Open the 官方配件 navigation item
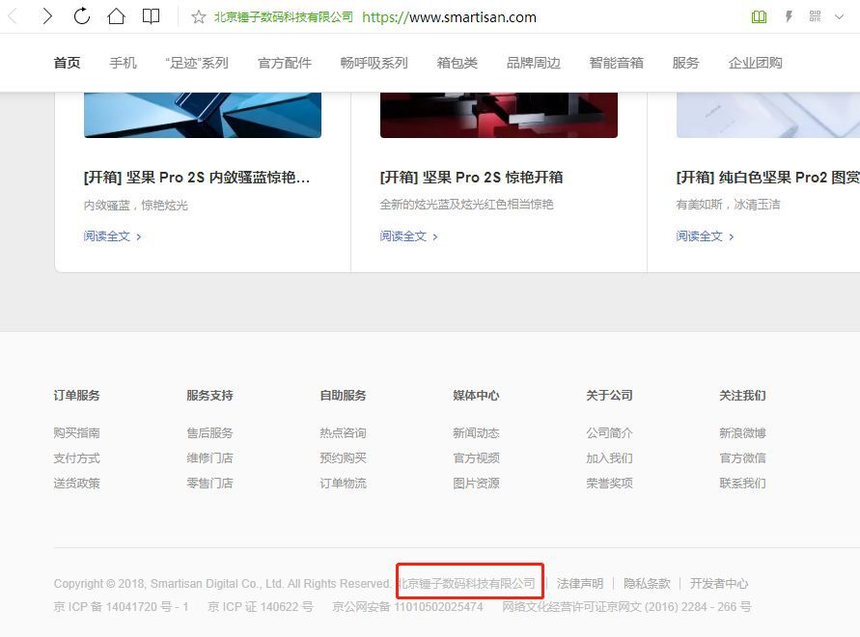 (285, 63)
